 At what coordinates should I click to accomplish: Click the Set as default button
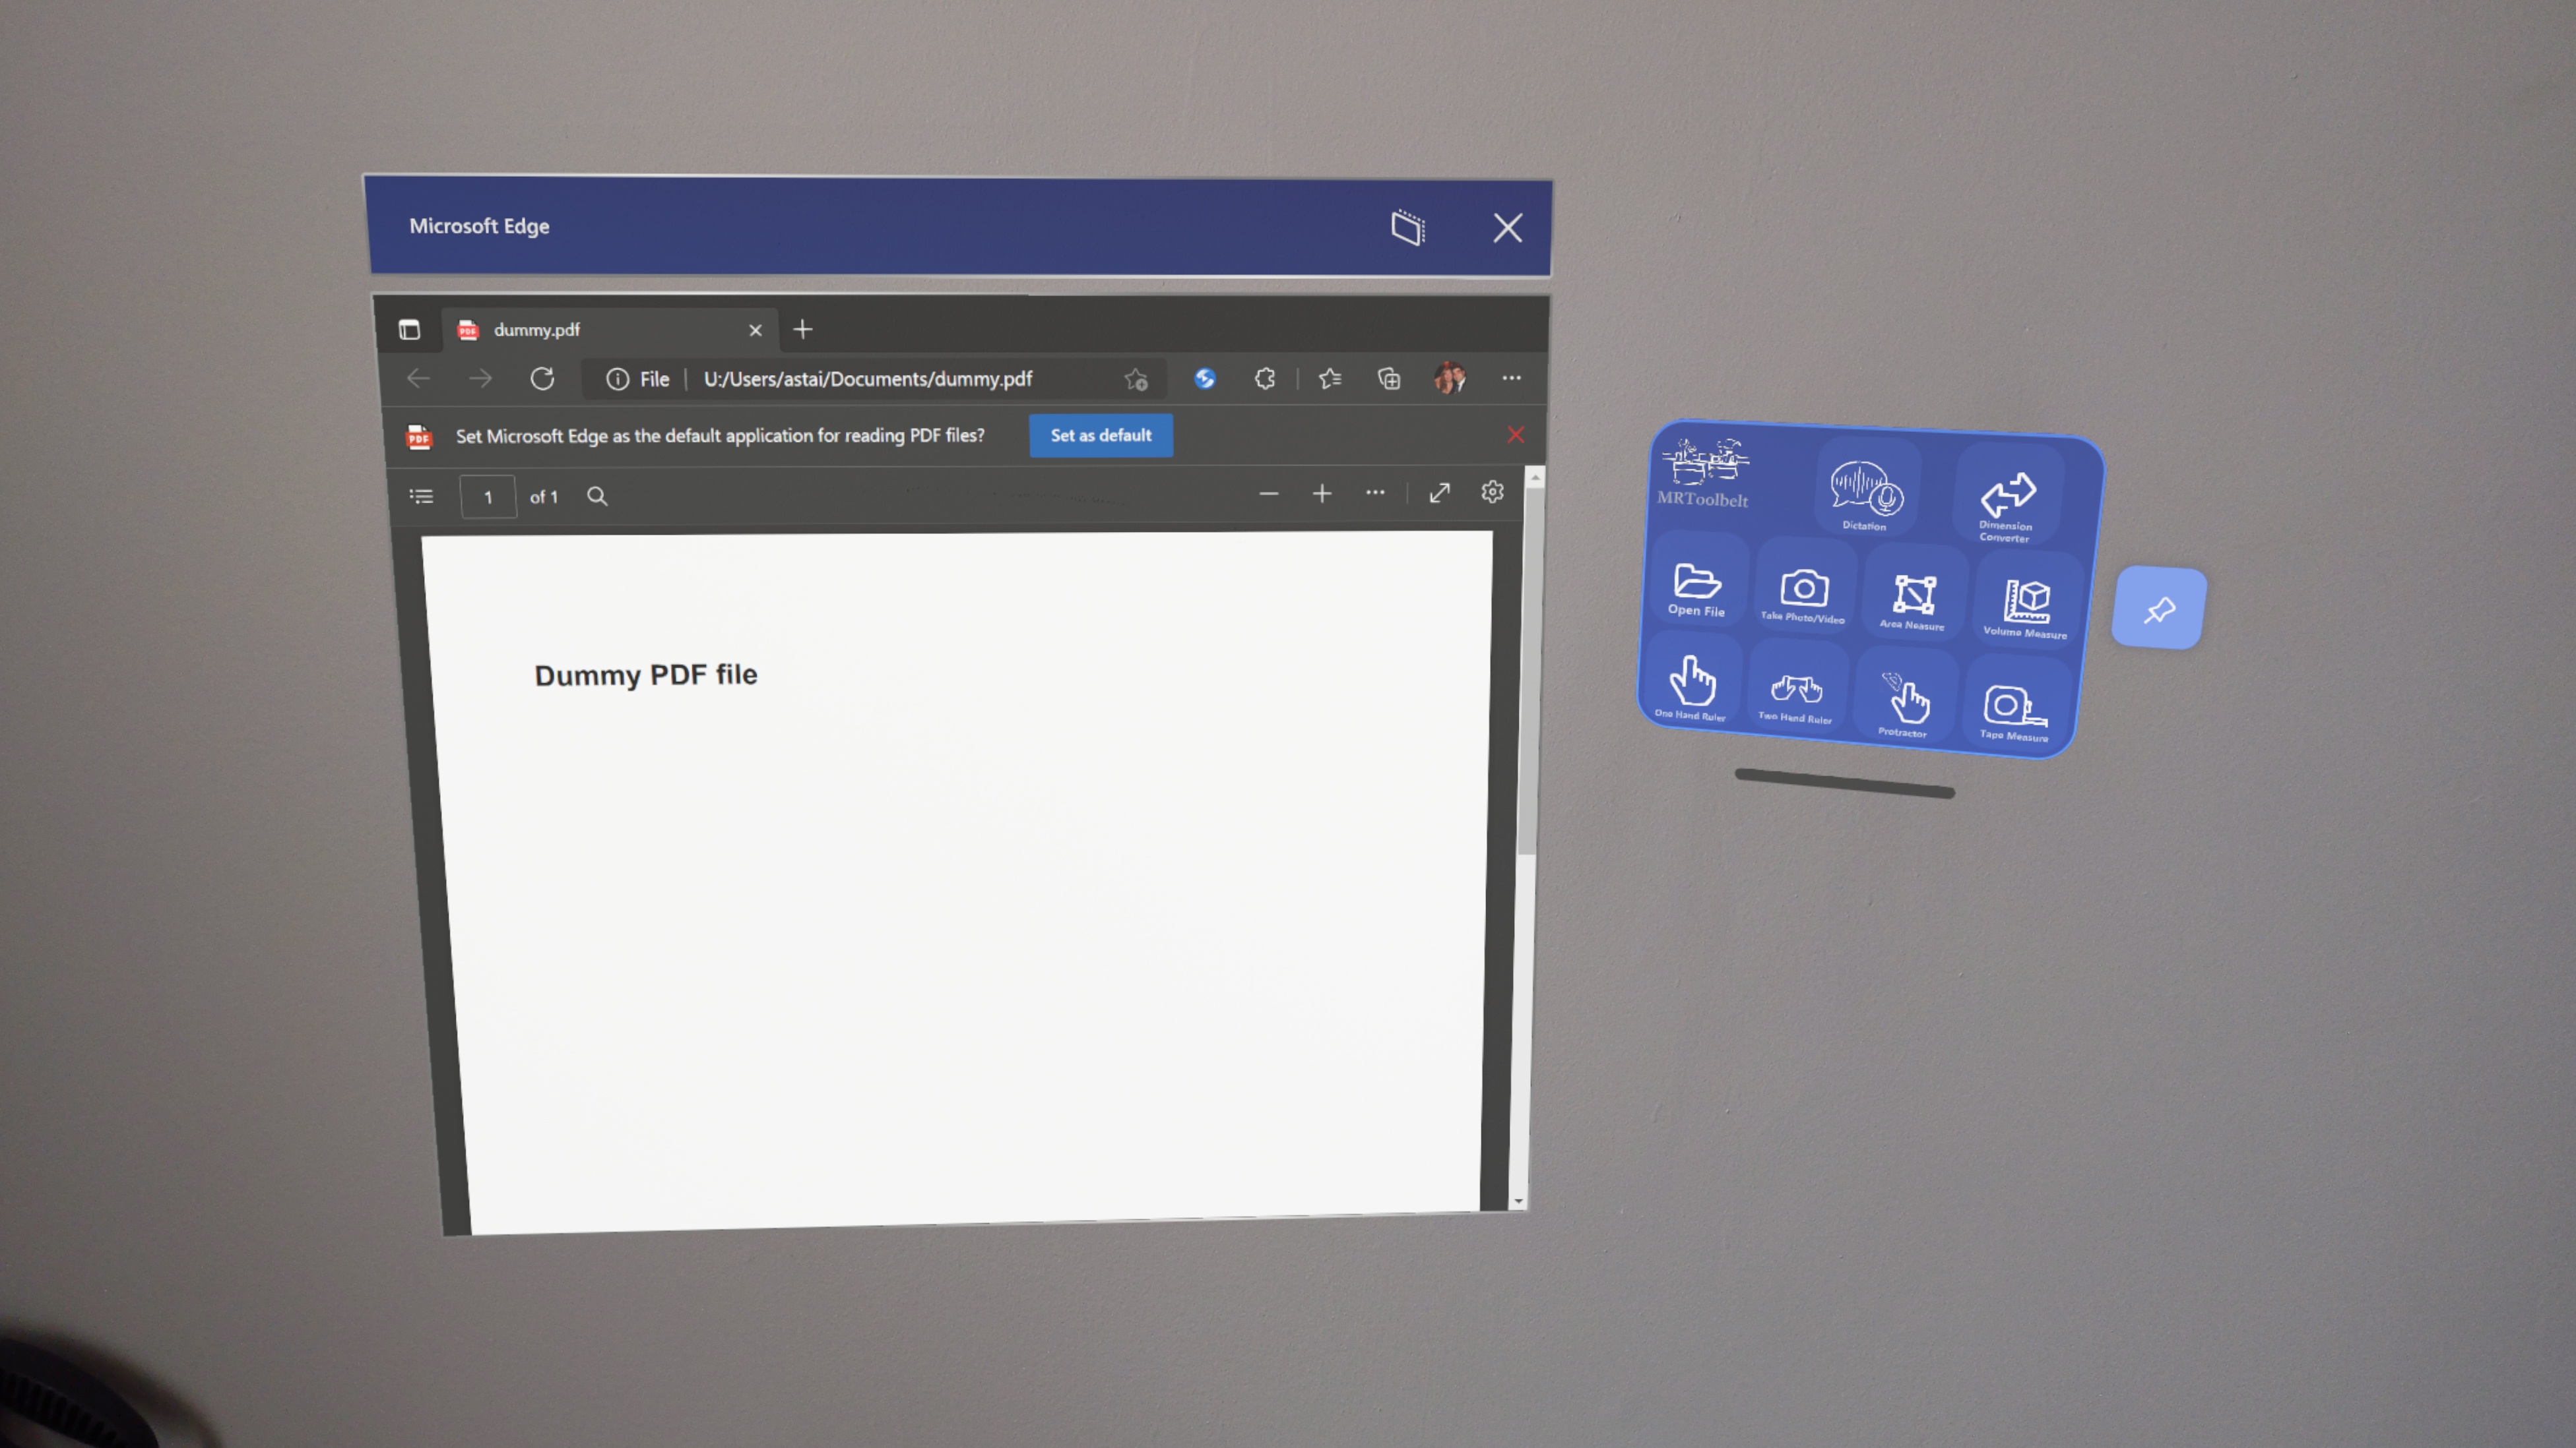coord(1100,436)
